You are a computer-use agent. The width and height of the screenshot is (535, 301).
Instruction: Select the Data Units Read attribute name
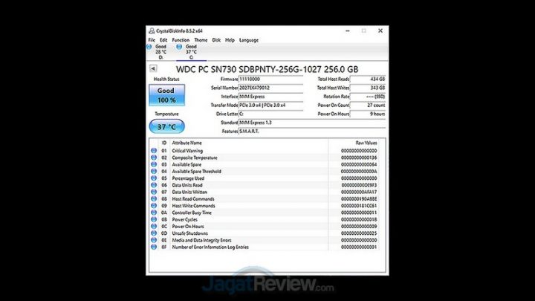point(187,185)
